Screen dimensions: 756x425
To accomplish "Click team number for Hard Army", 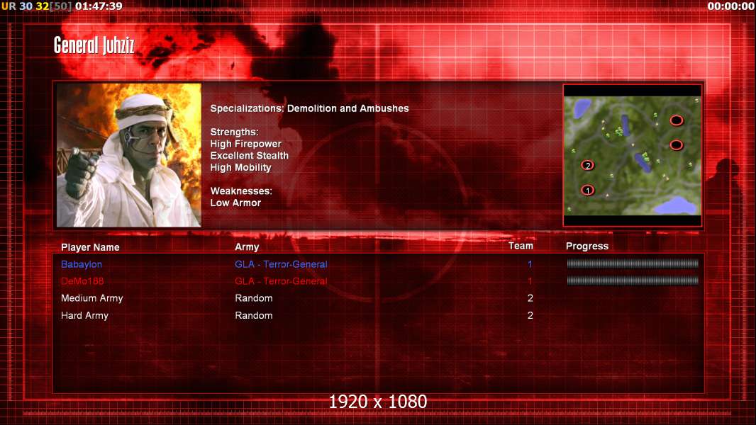I will 530,316.
